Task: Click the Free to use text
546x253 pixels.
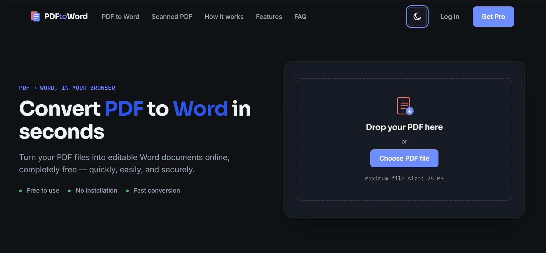Action: coord(43,191)
